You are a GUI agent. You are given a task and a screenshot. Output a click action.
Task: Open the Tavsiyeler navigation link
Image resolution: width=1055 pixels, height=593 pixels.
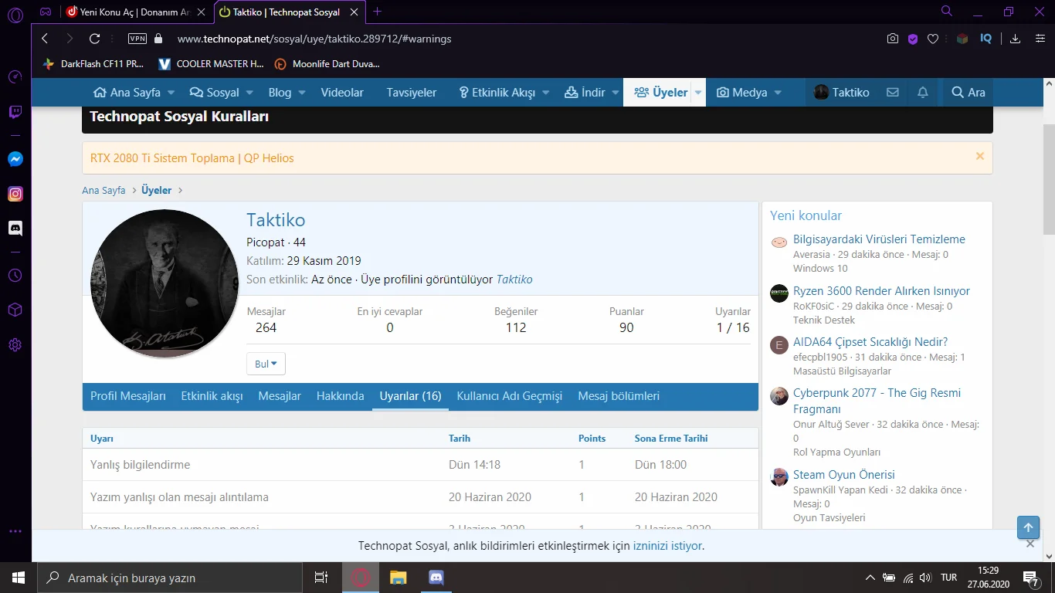point(412,93)
